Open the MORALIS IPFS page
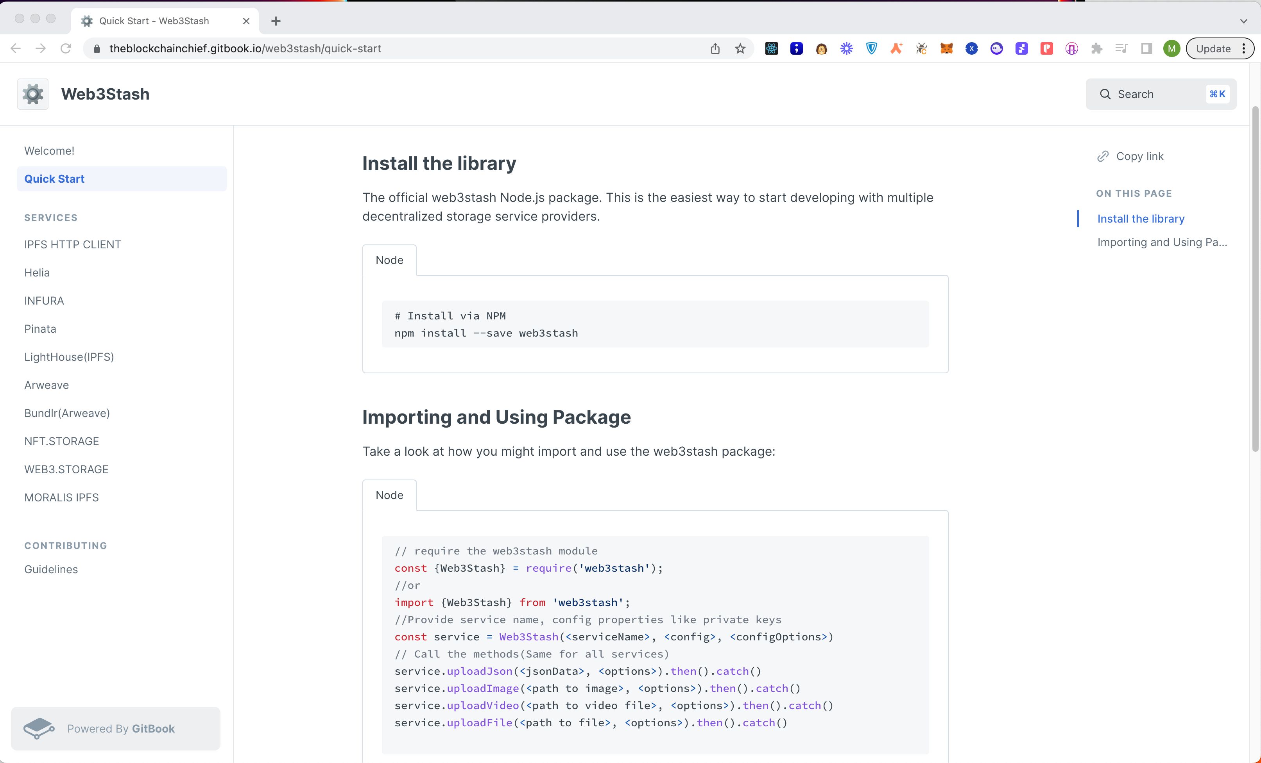The width and height of the screenshot is (1261, 763). point(61,497)
